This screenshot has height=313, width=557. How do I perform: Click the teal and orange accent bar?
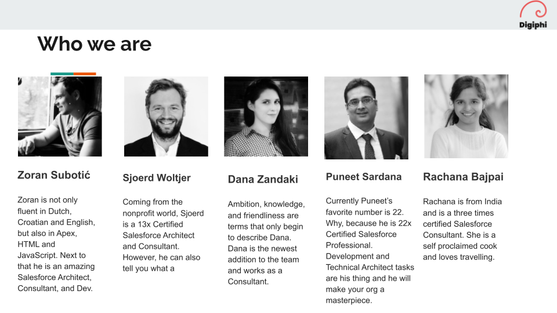73,74
